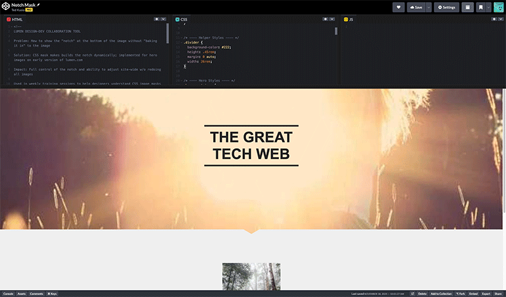Click CSS editor vertical scrollbar
The height and width of the screenshot is (297, 506).
336,31
